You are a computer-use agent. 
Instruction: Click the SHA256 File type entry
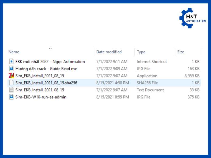[x=147, y=83]
